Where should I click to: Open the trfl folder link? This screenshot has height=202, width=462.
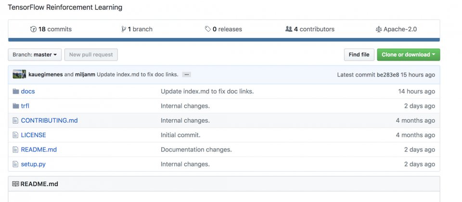[25, 106]
